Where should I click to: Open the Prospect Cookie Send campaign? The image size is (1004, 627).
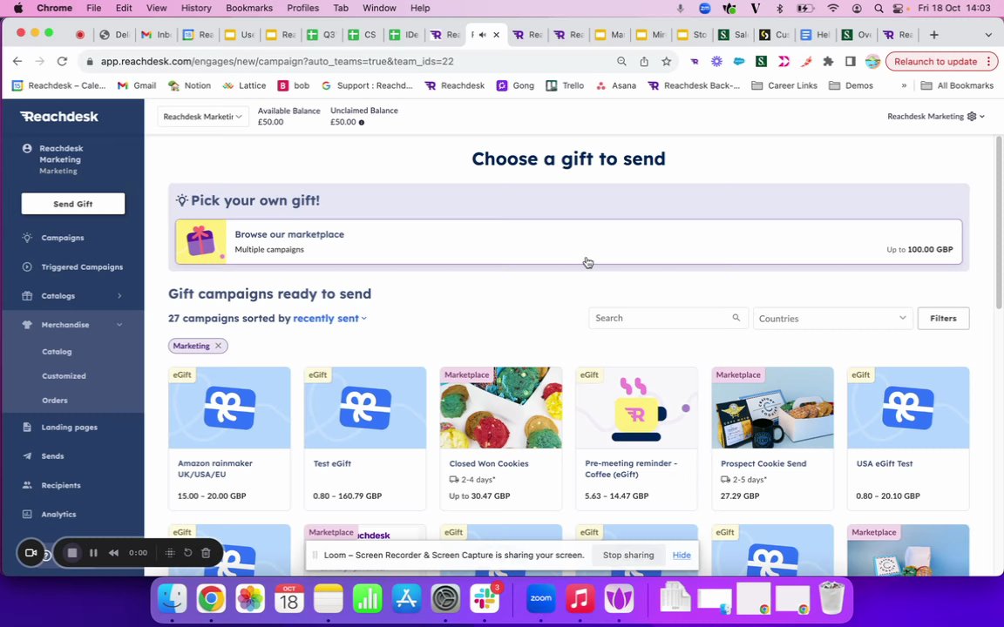(x=772, y=439)
